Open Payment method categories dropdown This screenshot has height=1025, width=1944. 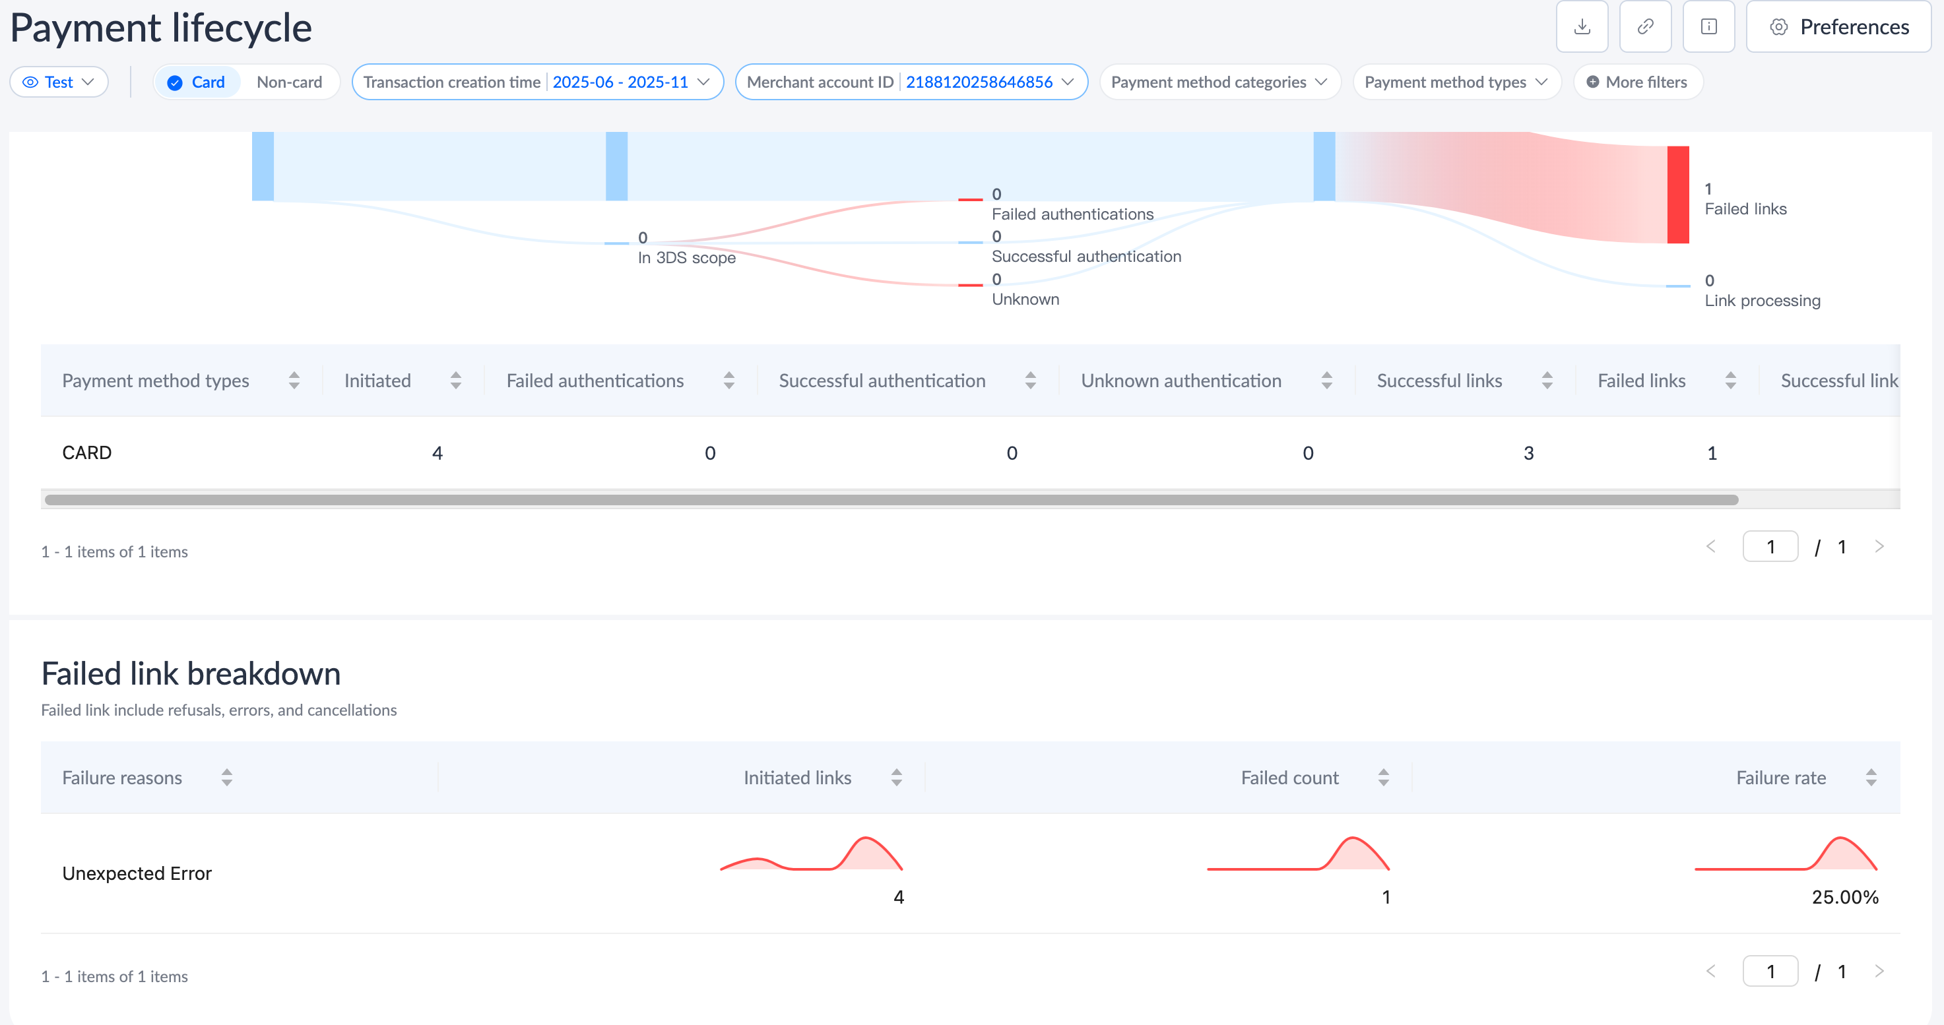coord(1219,82)
